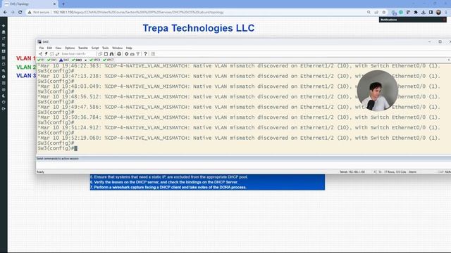The image size is (451, 253).
Task: Switch to the R1 session tab
Action: 41,60
